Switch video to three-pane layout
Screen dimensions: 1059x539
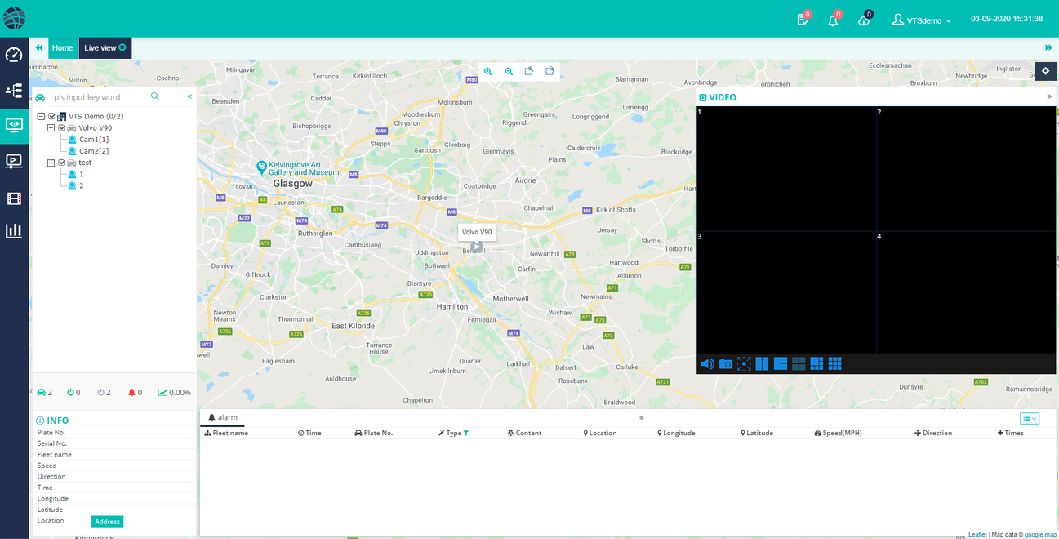tap(781, 364)
